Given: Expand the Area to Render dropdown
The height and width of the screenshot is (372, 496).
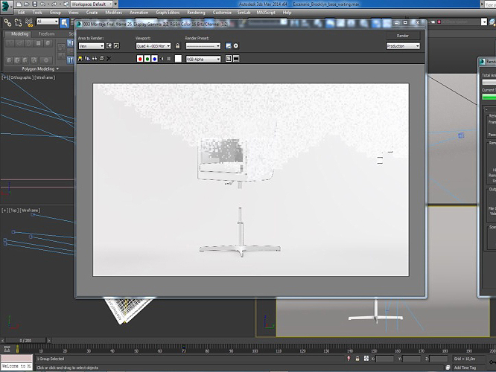Looking at the screenshot, I should pos(91,46).
